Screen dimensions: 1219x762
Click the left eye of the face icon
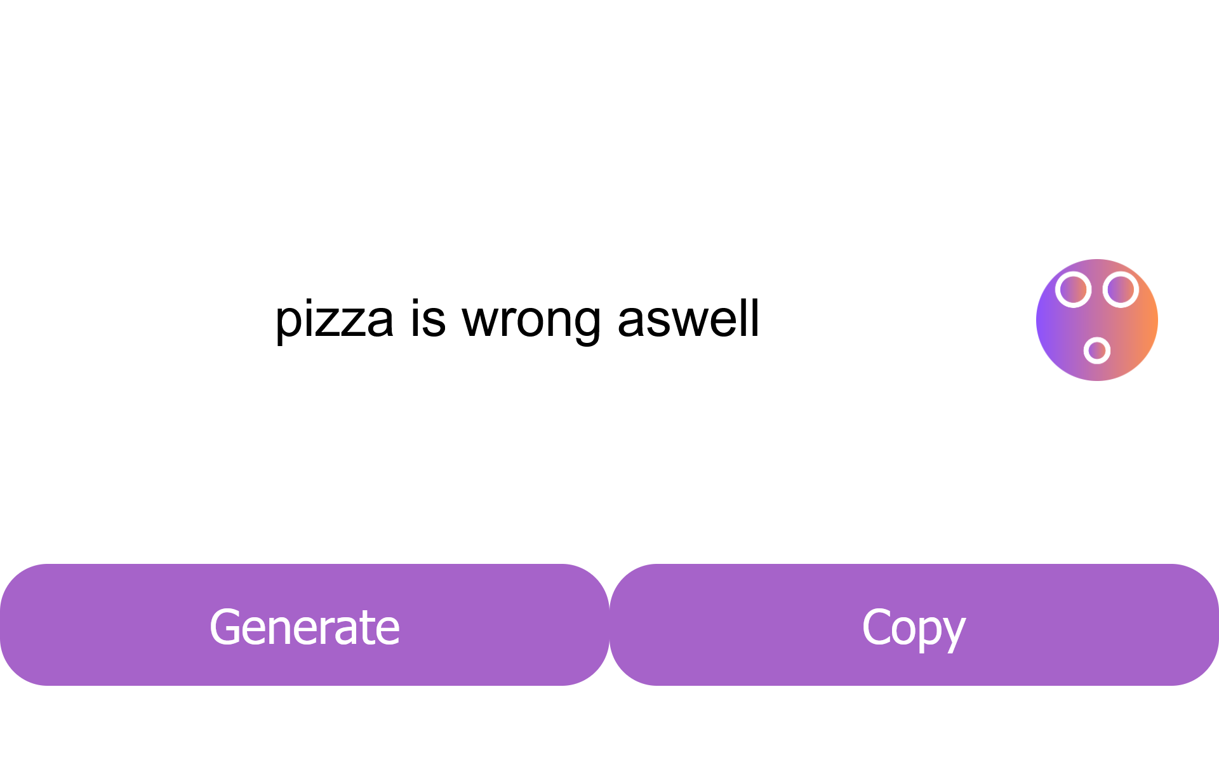1073,290
